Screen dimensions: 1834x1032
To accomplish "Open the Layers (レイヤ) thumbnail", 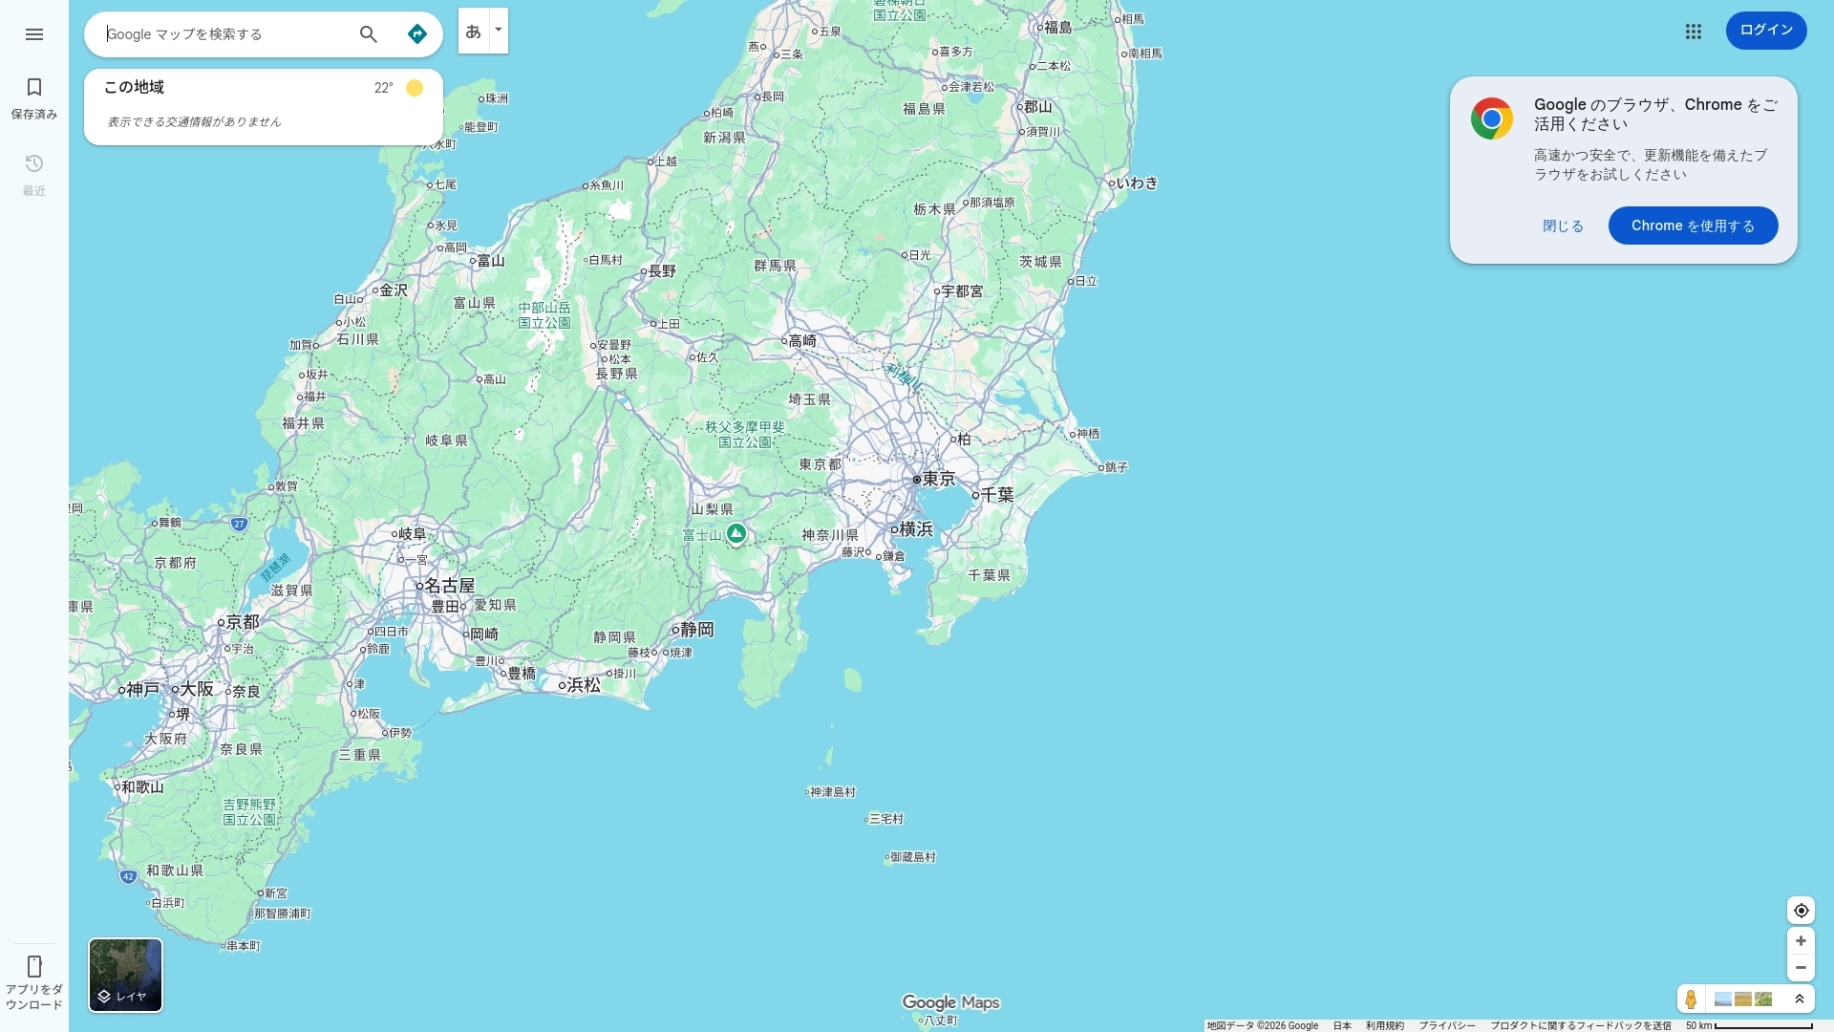I will click(x=125, y=975).
